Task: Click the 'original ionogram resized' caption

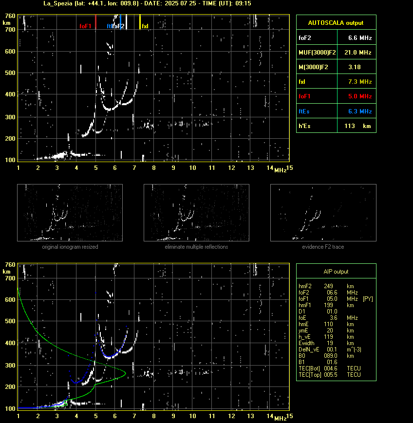Action: pyautogui.click(x=70, y=247)
